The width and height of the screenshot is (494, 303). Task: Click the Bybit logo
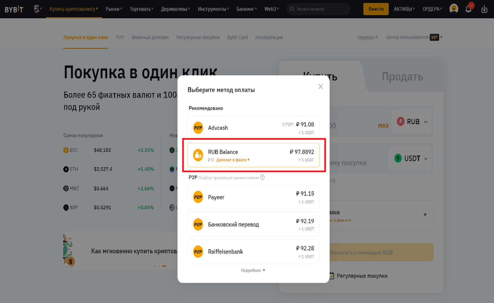14,9
